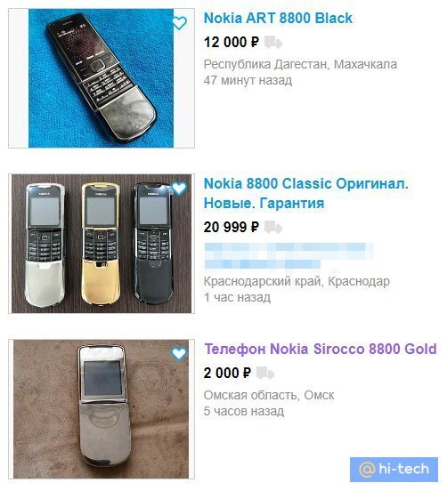The image size is (447, 491).
Task: Open Nokia 8800 Classic Оригинал listing title
Action: point(306,193)
